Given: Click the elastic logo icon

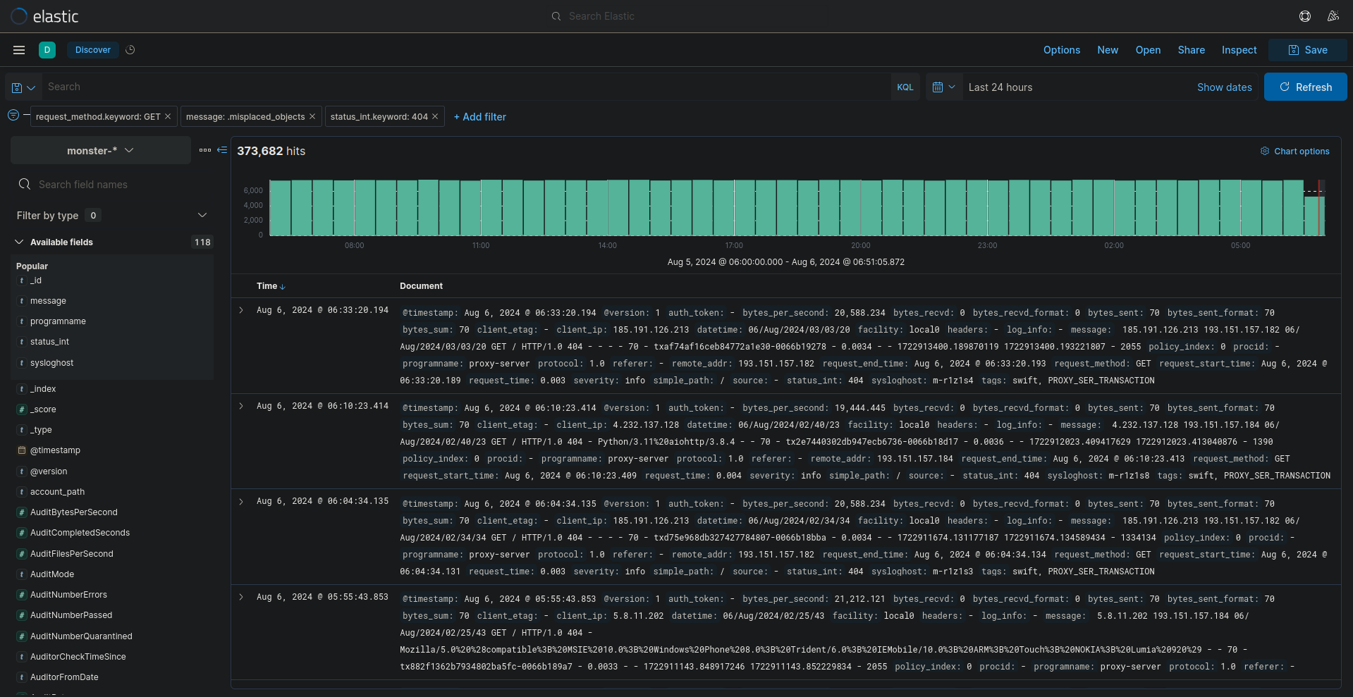Looking at the screenshot, I should (19, 16).
